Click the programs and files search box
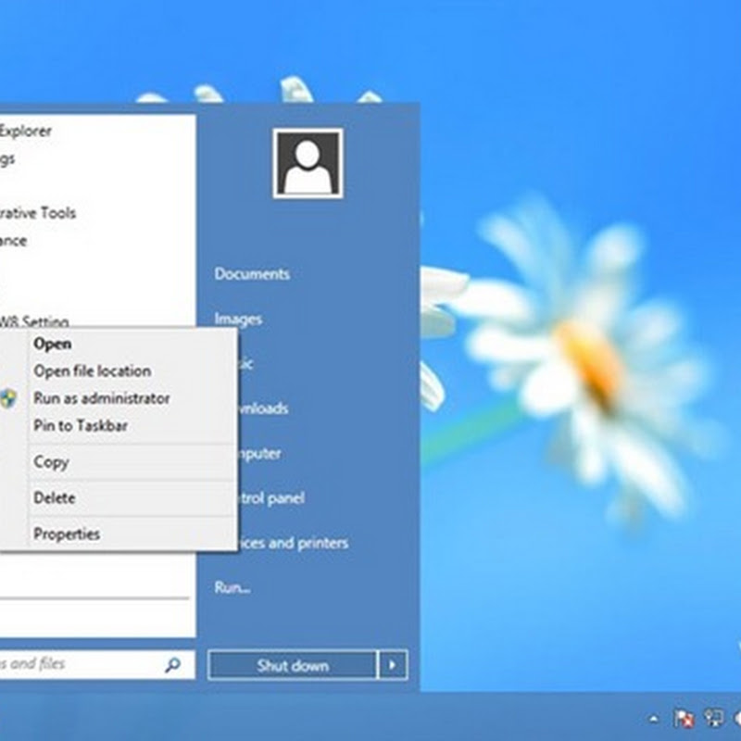Viewport: 741px width, 741px height. (x=74, y=664)
